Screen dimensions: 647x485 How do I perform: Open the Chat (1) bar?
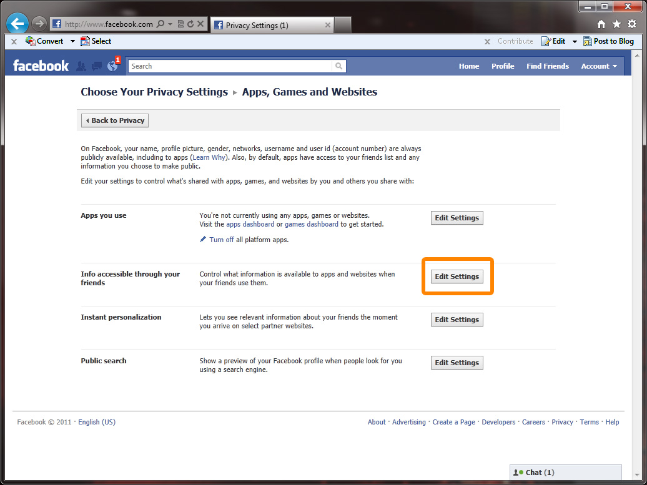click(566, 473)
